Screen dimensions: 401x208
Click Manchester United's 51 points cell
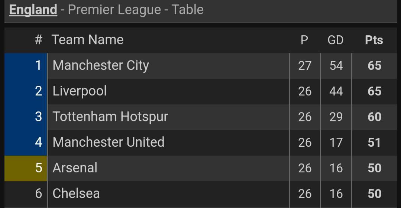point(374,143)
